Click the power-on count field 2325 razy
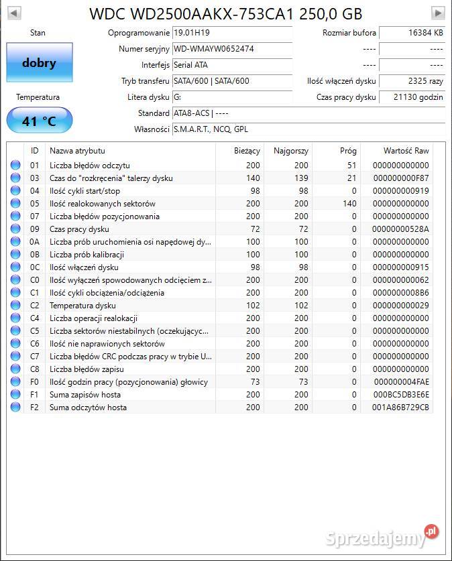 412,81
